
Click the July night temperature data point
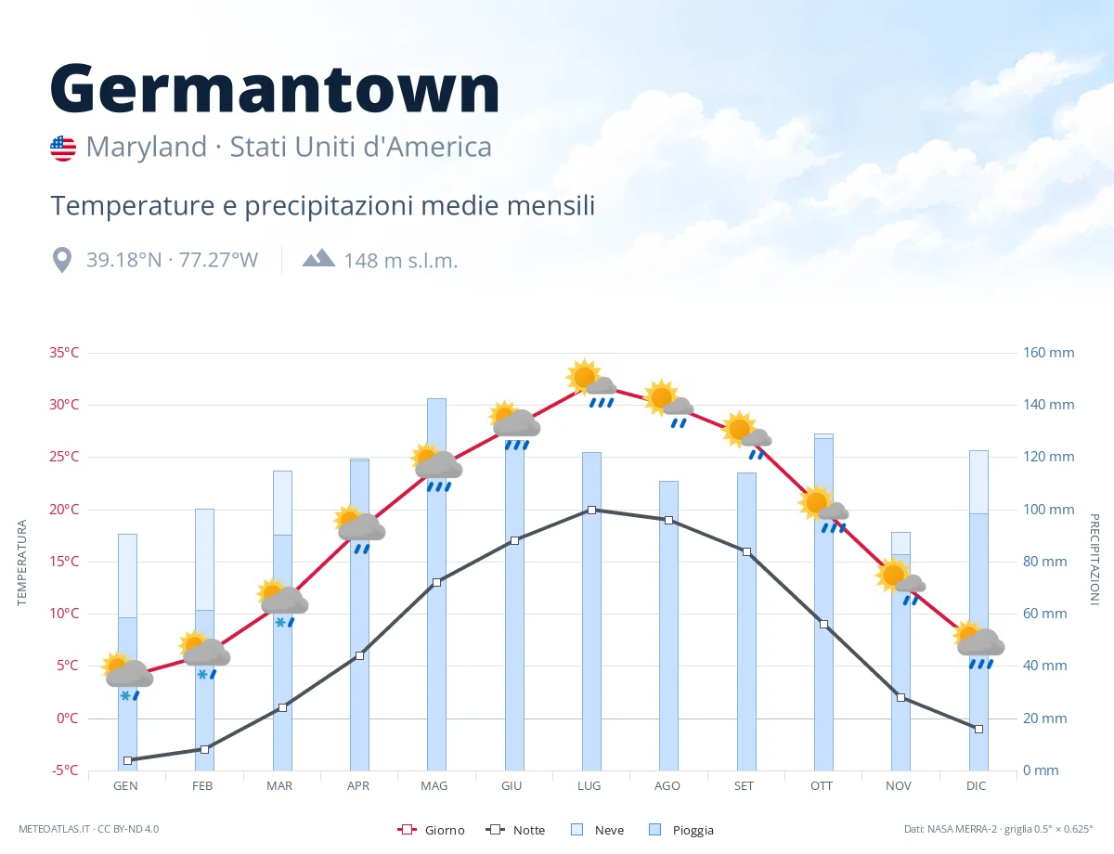point(591,510)
